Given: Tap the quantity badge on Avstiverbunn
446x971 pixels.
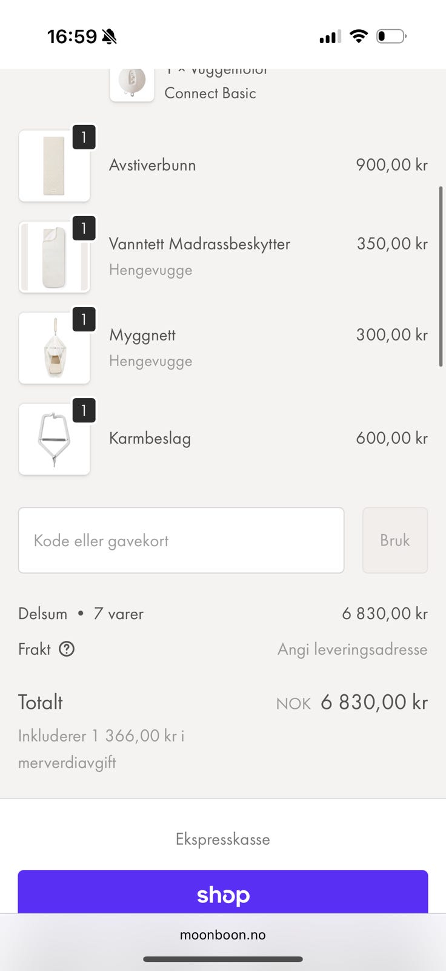Looking at the screenshot, I should 84,137.
